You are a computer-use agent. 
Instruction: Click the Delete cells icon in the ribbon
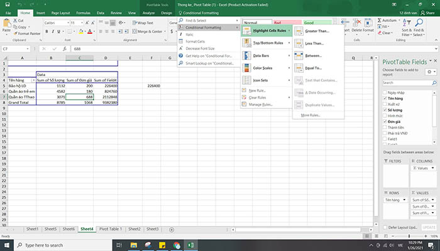(x=356, y=23)
